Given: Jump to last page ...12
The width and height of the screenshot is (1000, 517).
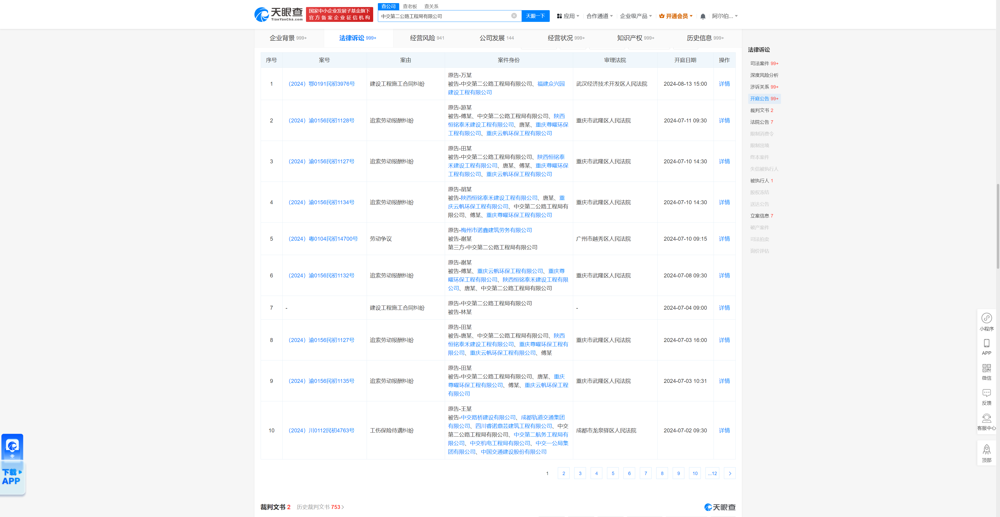Looking at the screenshot, I should pyautogui.click(x=712, y=473).
